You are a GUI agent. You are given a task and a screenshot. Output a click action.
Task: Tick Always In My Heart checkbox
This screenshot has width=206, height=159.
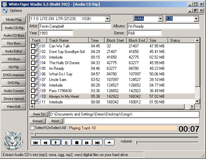click(x=33, y=96)
